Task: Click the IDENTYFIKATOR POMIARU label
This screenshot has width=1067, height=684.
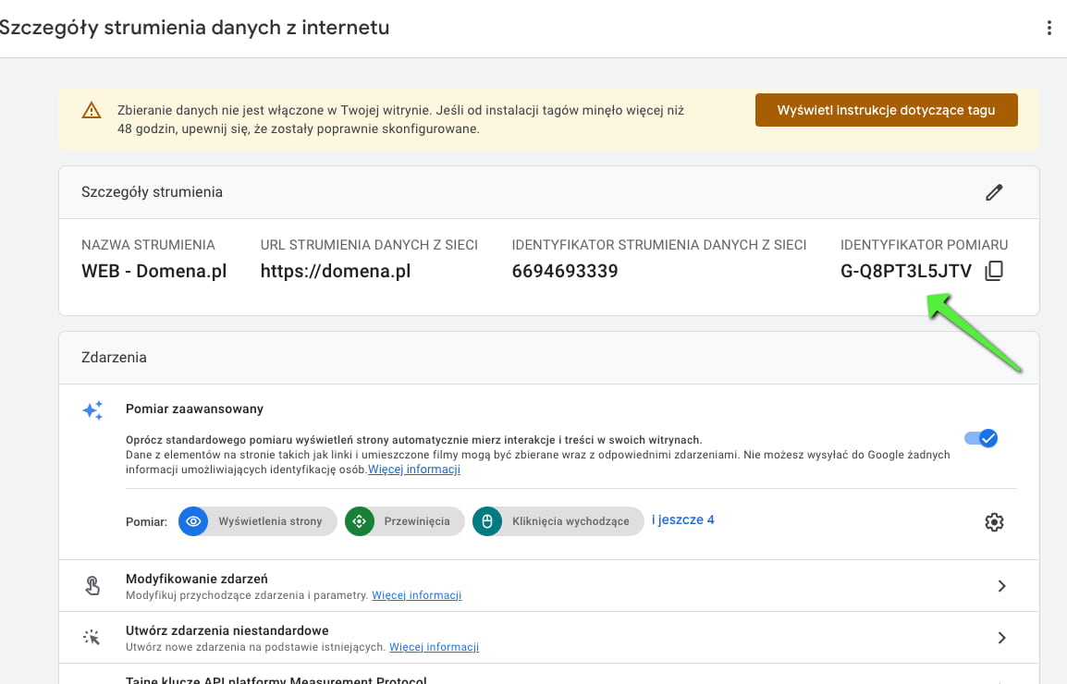Action: (x=924, y=245)
